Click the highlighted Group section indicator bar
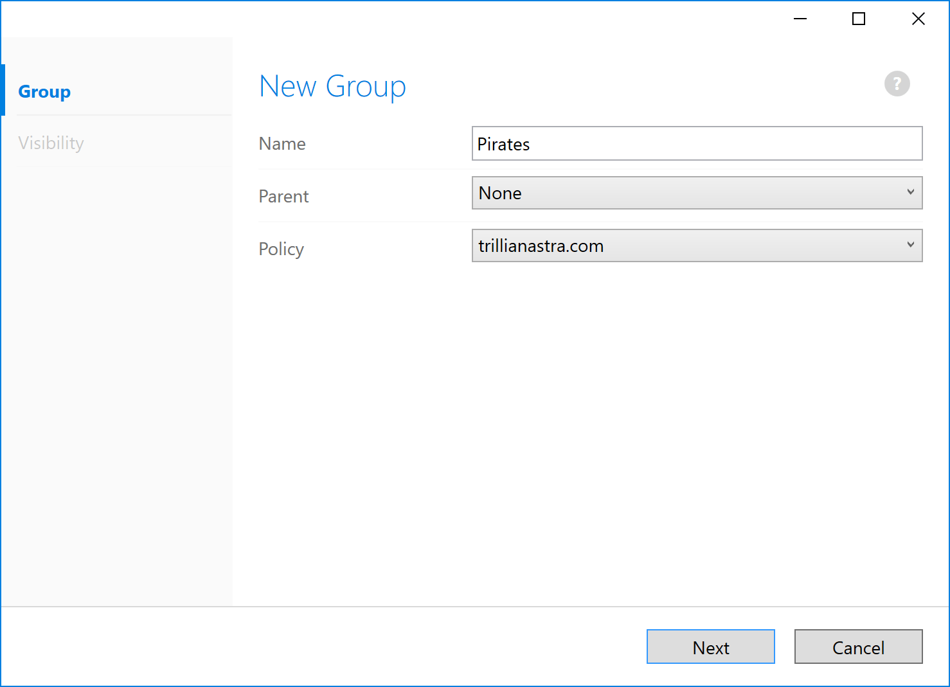Viewport: 950px width, 687px height. [x=3, y=91]
